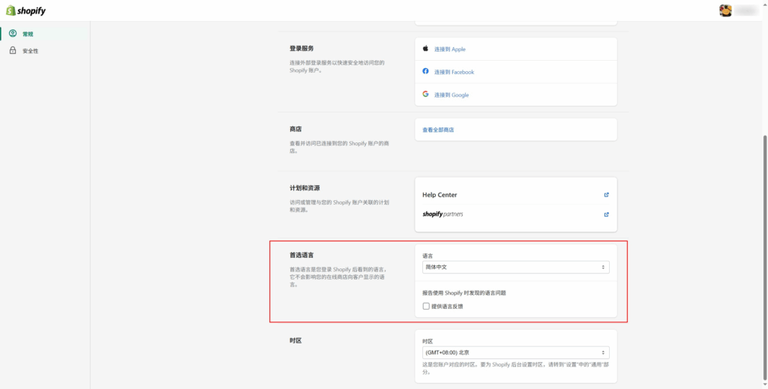This screenshot has height=389, width=768.
Task: Click the Google logo icon
Action: pos(425,94)
